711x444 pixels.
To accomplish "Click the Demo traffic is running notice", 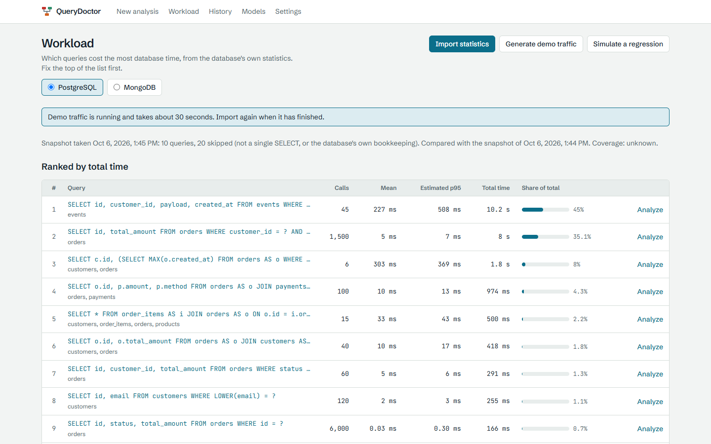I will coord(355,117).
